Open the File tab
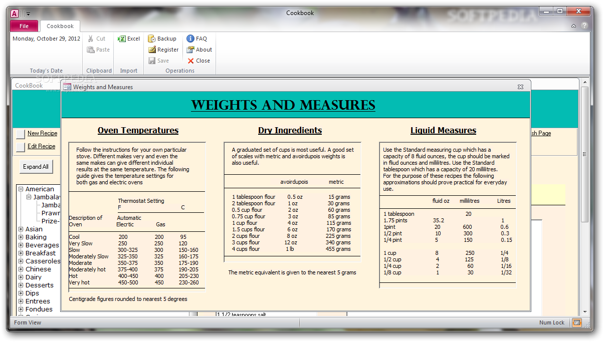 pos(24,26)
